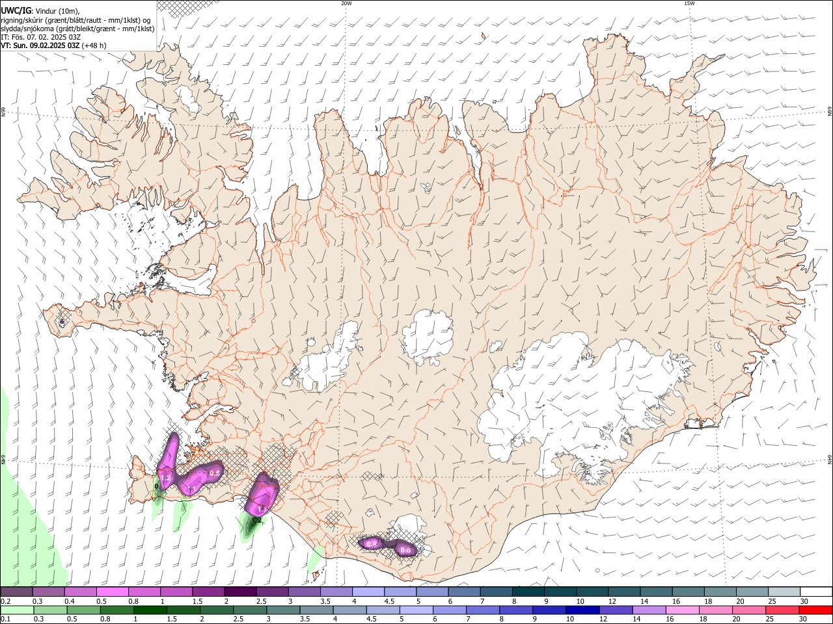Click the rain-scale swatch between 25 and 30
The width and height of the screenshot is (833, 624).
pyautogui.click(x=781, y=610)
